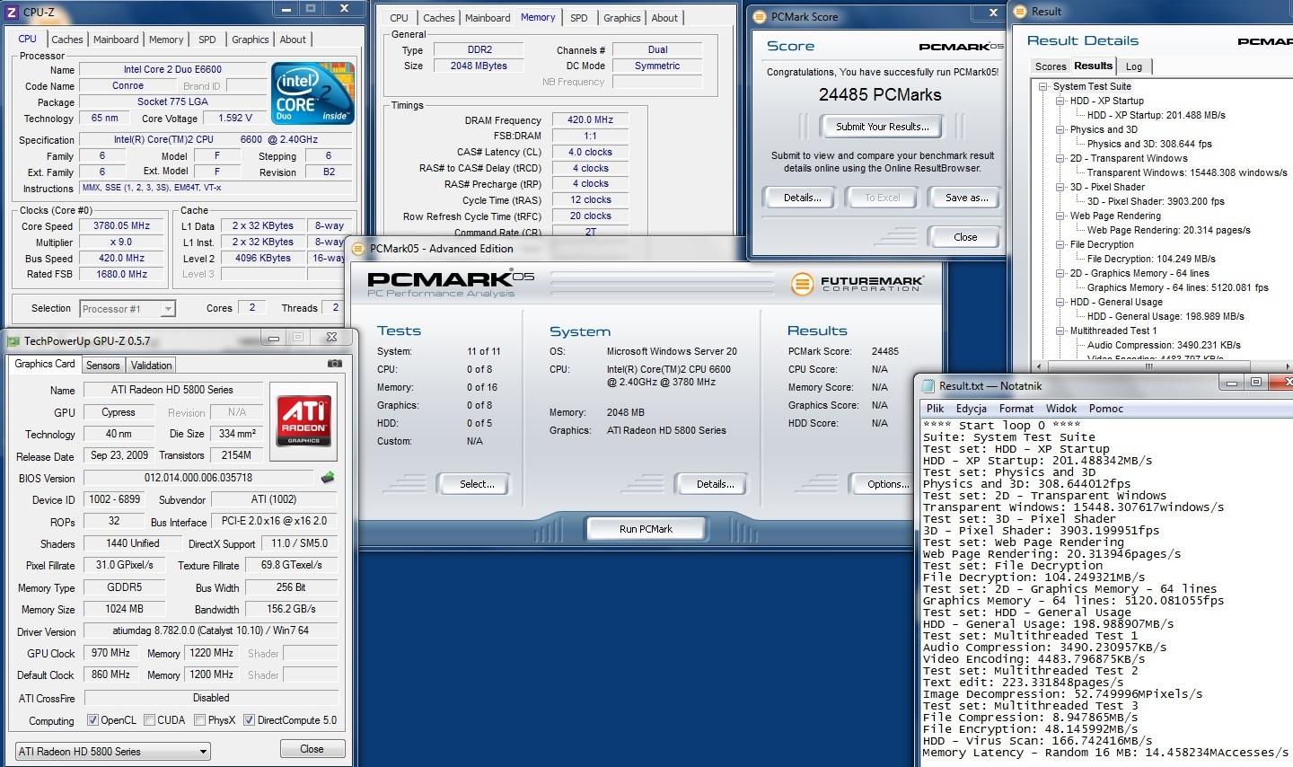Screen dimensions: 1293x767
Task: Collapse the HDD - XP Startup tree node
Action: (1060, 101)
